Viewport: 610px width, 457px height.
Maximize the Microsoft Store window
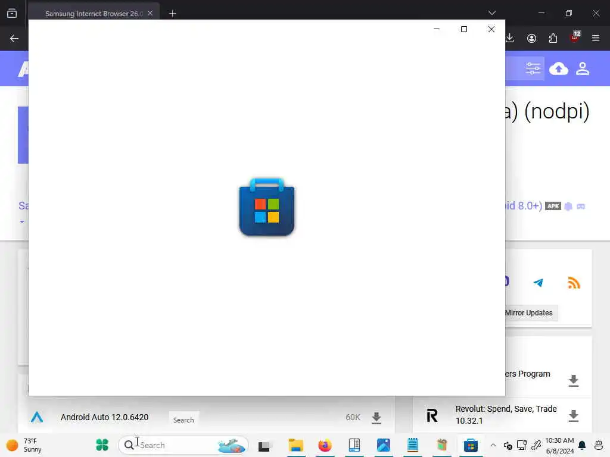coord(463,29)
